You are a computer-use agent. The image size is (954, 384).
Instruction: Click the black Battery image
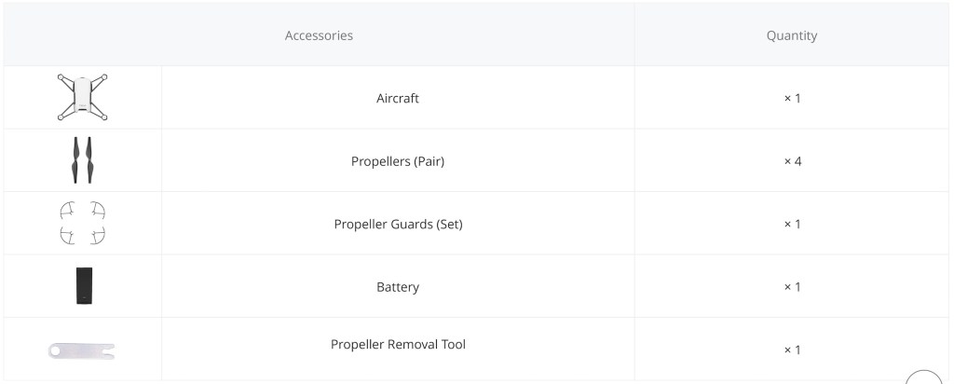pyautogui.click(x=84, y=286)
